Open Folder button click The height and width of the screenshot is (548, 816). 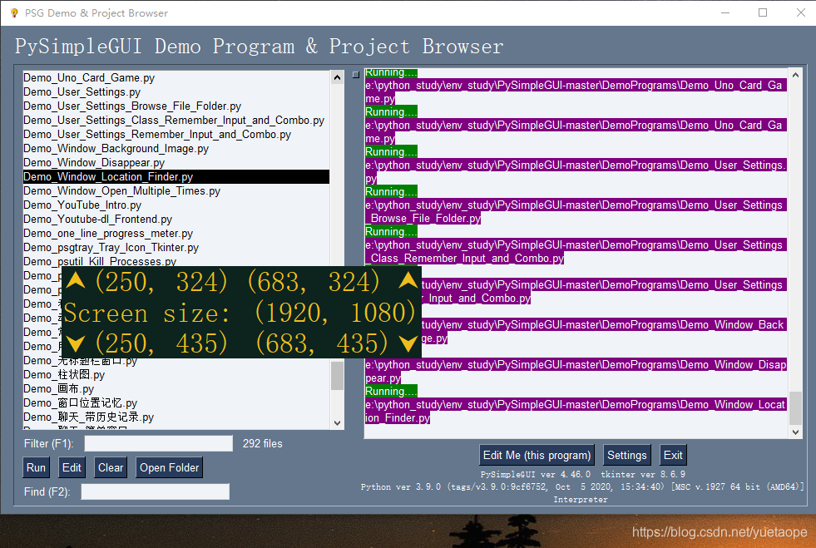[169, 467]
